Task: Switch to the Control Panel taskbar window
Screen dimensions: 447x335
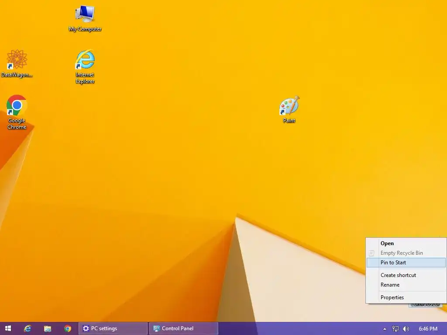Action: point(184,328)
